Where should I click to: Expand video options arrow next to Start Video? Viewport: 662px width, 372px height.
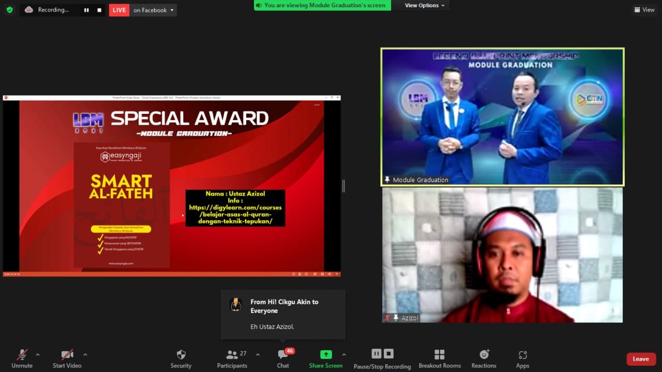point(85,355)
